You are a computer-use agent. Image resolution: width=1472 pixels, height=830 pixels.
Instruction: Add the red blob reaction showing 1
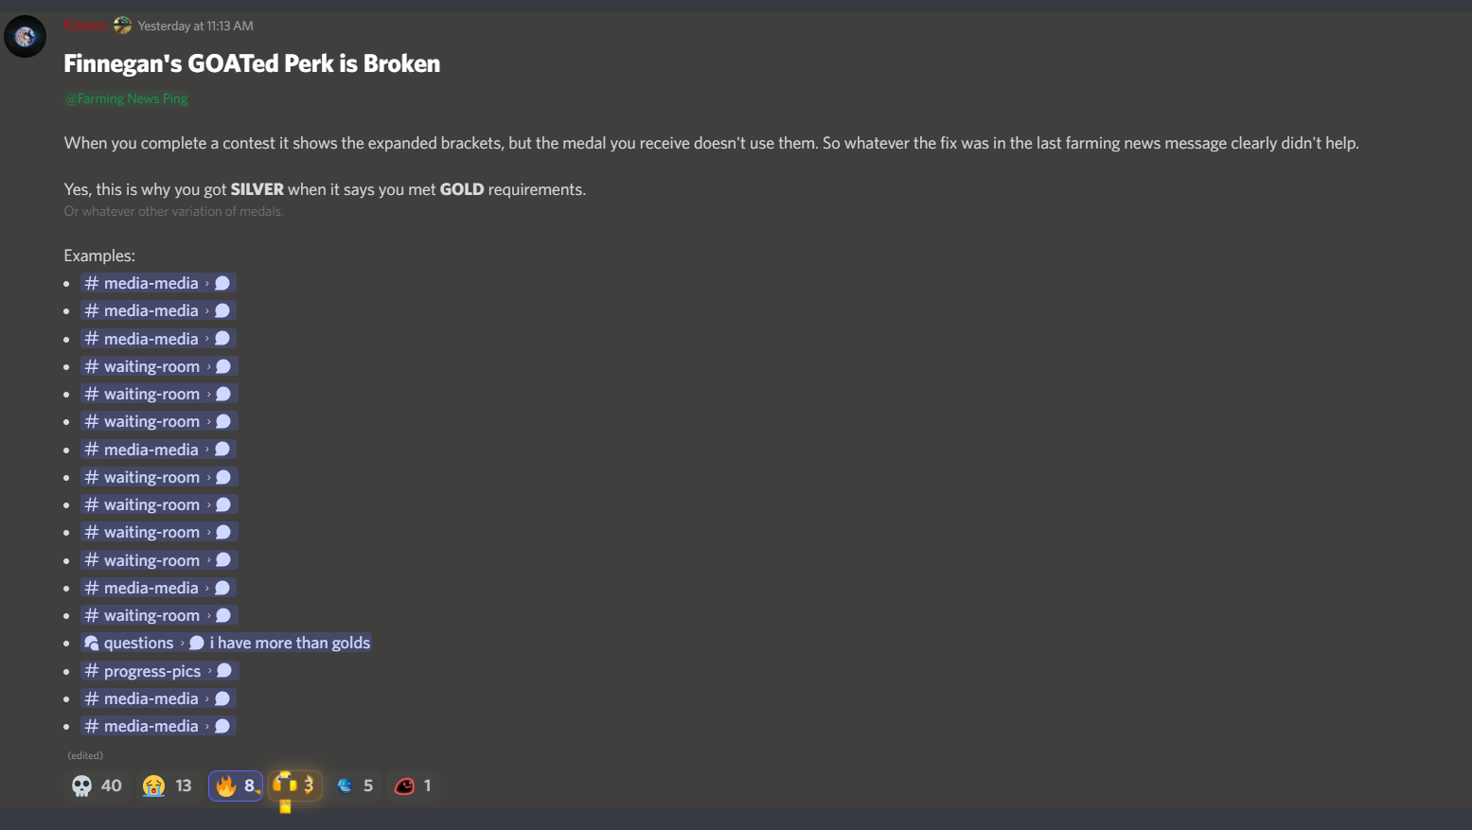(x=414, y=786)
